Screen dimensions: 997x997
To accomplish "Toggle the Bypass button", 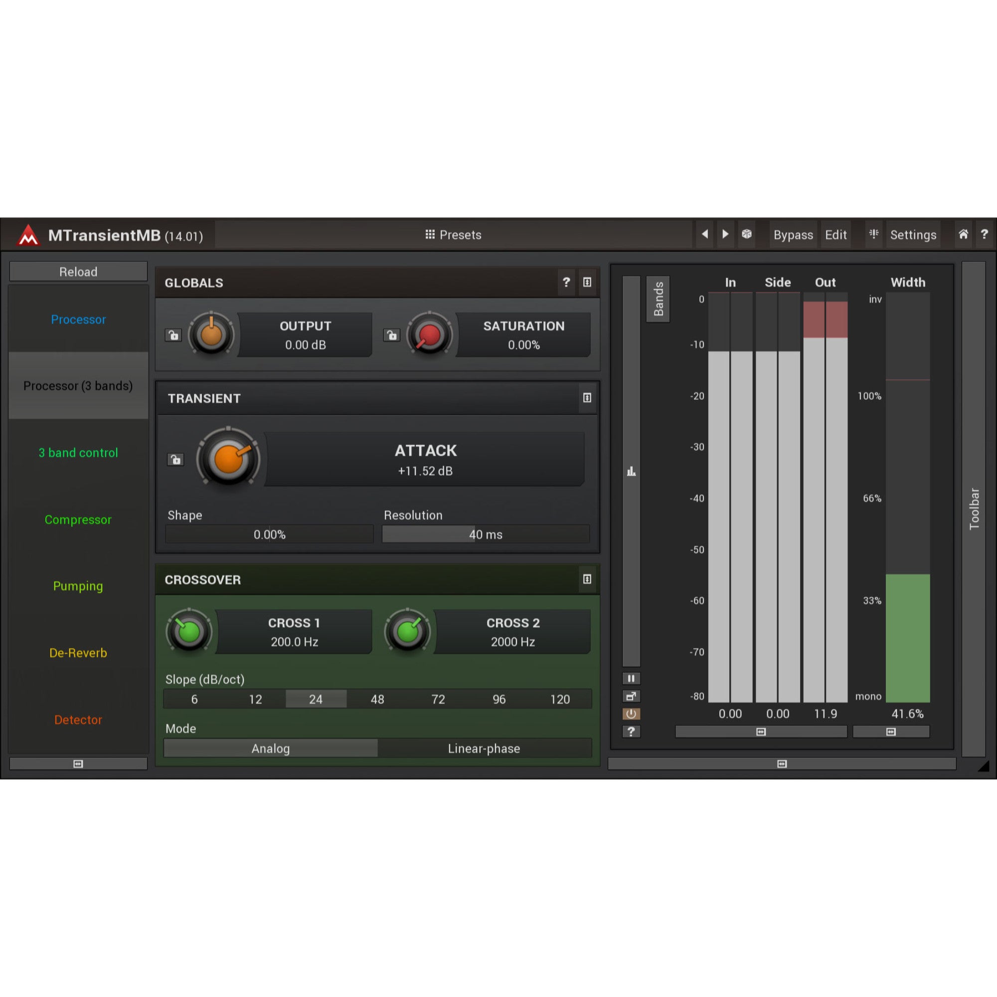I will click(x=793, y=235).
